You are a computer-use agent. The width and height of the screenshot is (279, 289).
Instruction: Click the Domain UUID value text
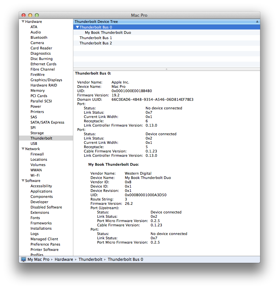click(152, 99)
